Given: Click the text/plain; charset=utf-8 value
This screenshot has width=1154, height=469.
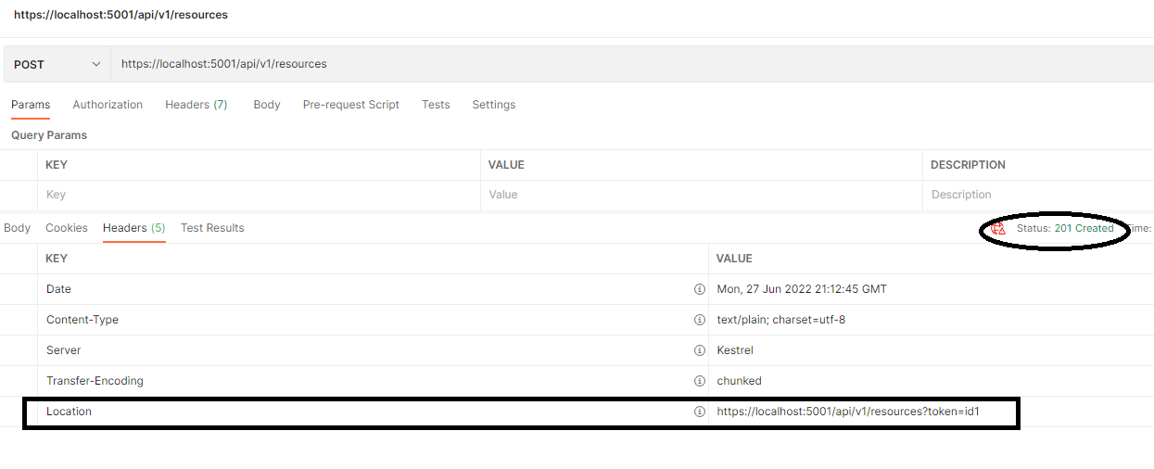Looking at the screenshot, I should (781, 320).
